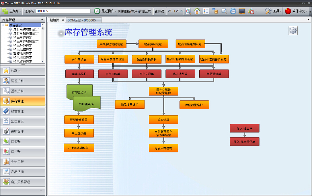
Task: Collapse the 基礎設定 tree folder node
Action: click(x=3, y=25)
